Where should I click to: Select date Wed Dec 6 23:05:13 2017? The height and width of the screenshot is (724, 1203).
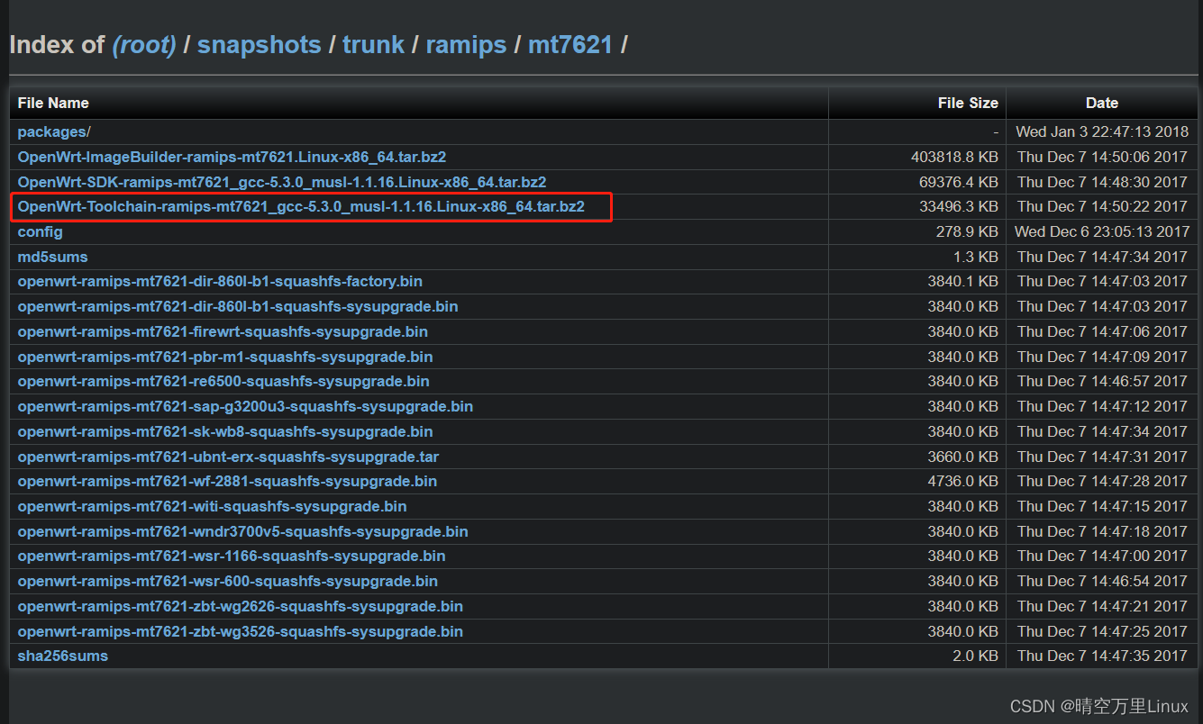(x=1102, y=231)
